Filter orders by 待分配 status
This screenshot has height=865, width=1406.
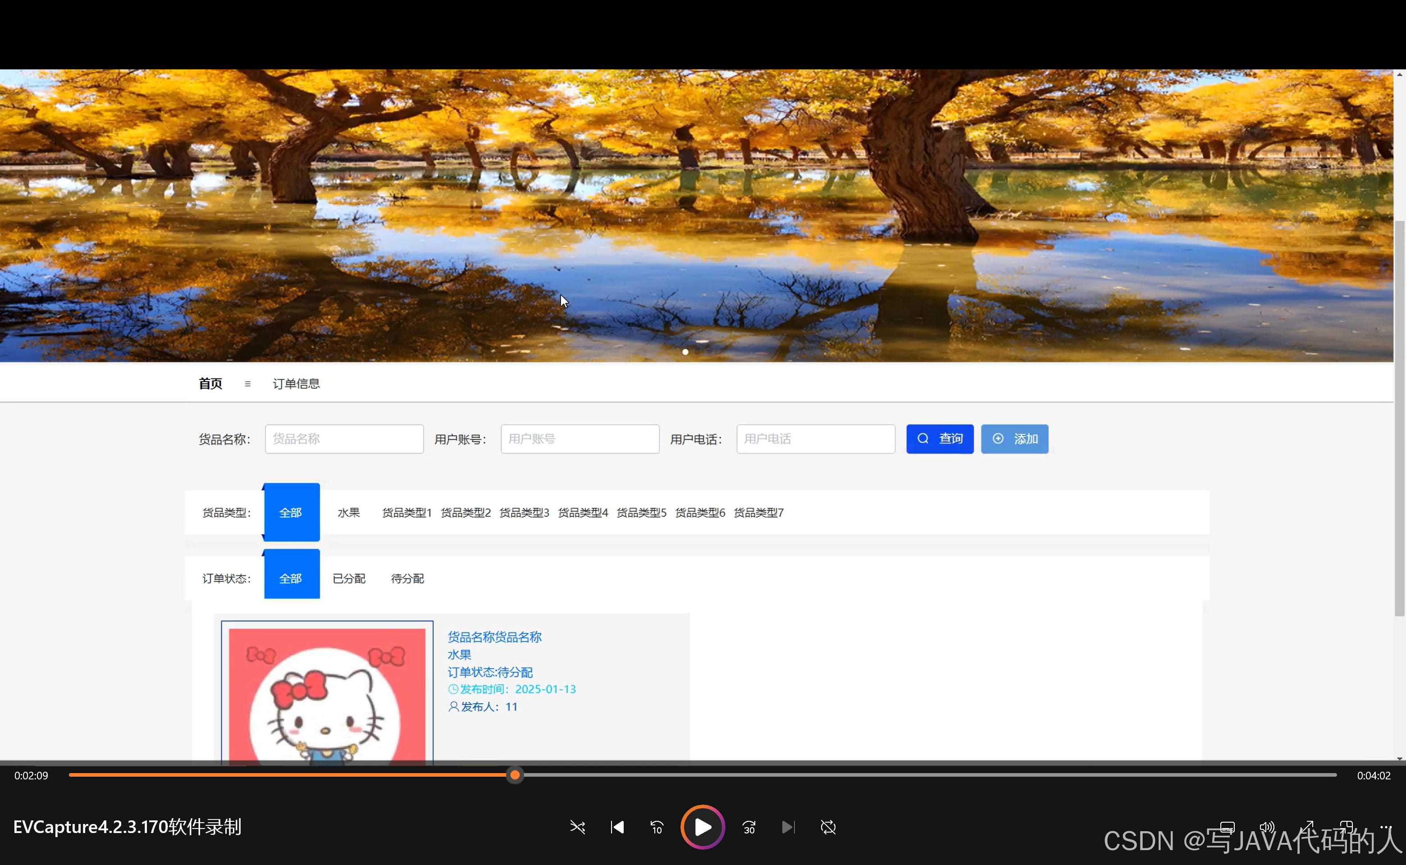coord(407,578)
